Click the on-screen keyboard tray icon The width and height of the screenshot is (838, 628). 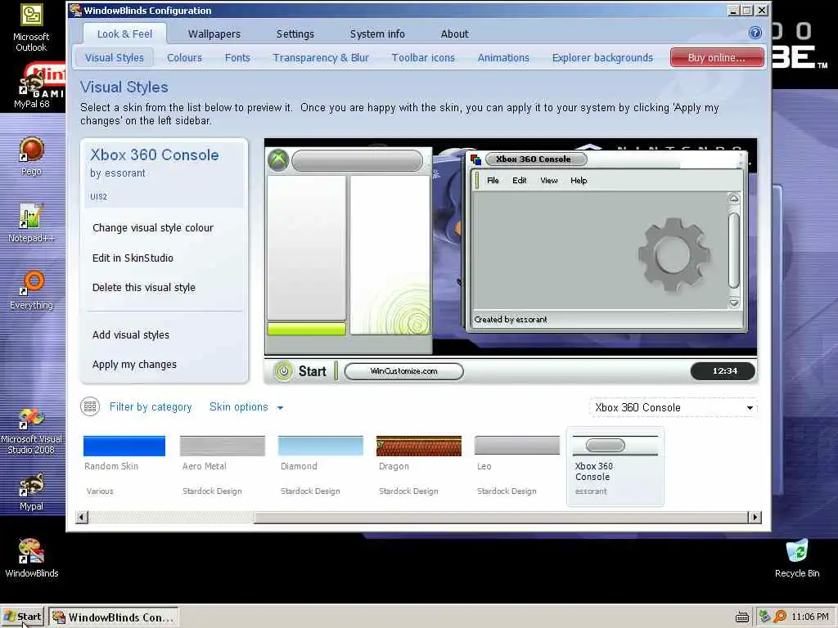741,617
